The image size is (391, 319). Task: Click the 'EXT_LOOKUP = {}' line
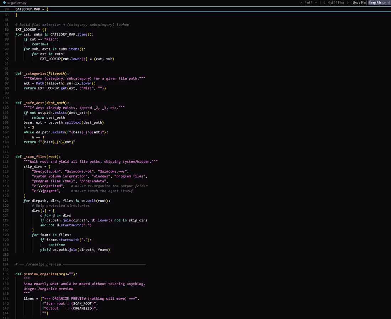[31, 29]
